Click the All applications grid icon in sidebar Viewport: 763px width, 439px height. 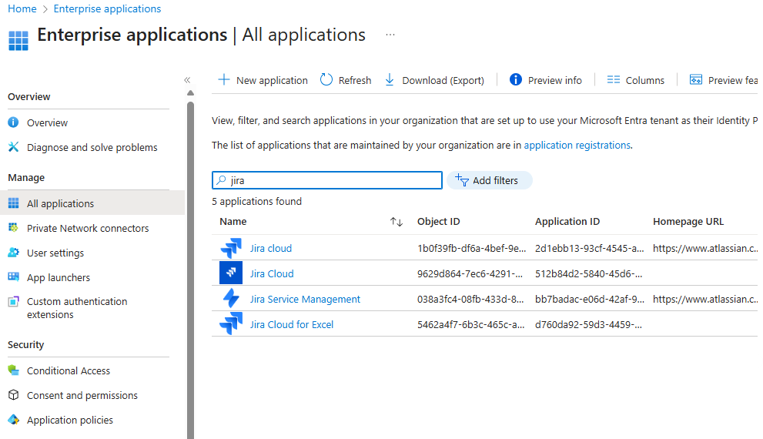[x=14, y=203]
